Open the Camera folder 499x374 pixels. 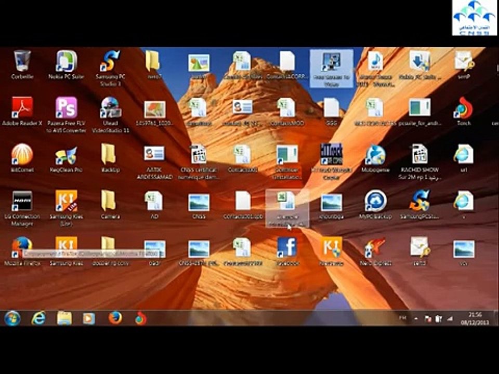pos(110,205)
